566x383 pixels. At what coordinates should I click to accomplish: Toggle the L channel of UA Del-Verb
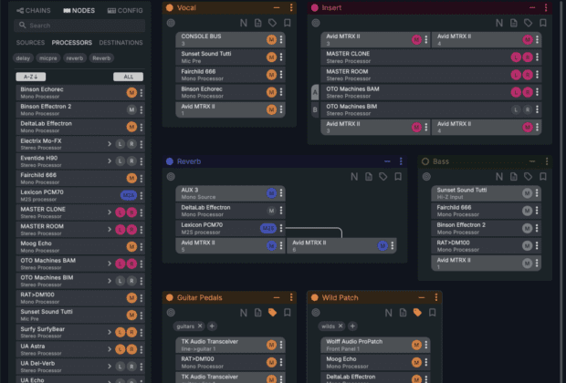tap(121, 367)
